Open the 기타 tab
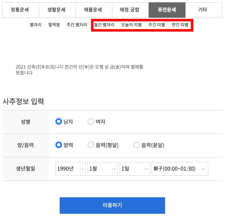 pyautogui.click(x=203, y=10)
